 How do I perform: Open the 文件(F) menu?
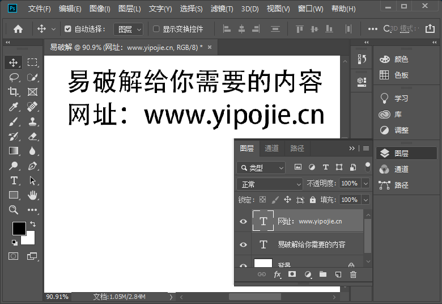pos(40,9)
